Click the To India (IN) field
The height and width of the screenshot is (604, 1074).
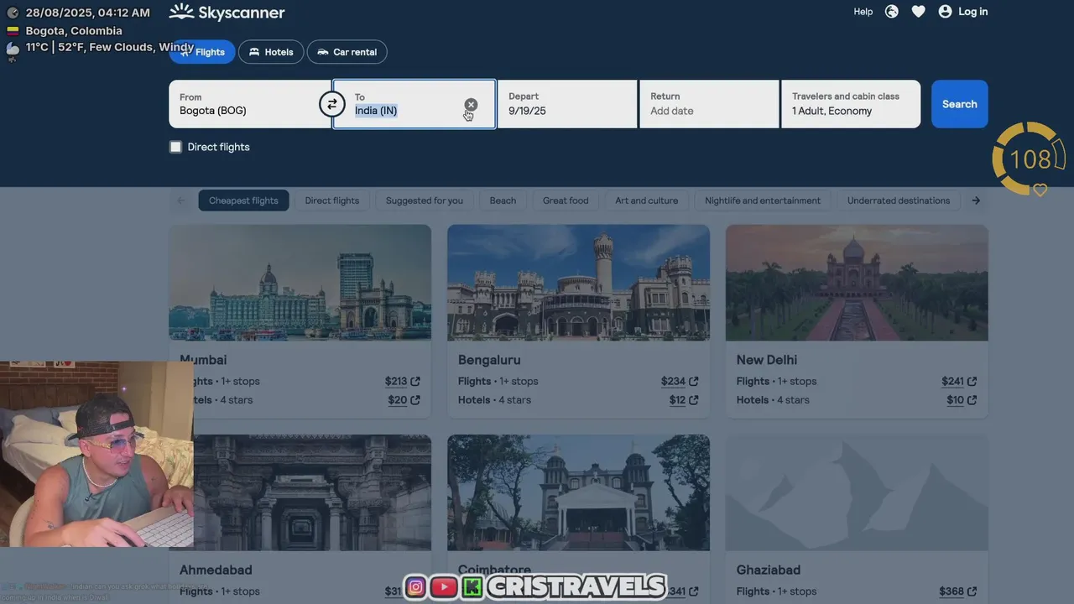pyautogui.click(x=414, y=104)
